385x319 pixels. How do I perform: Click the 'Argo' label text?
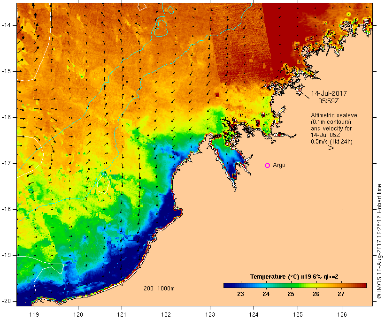[x=279, y=166]
